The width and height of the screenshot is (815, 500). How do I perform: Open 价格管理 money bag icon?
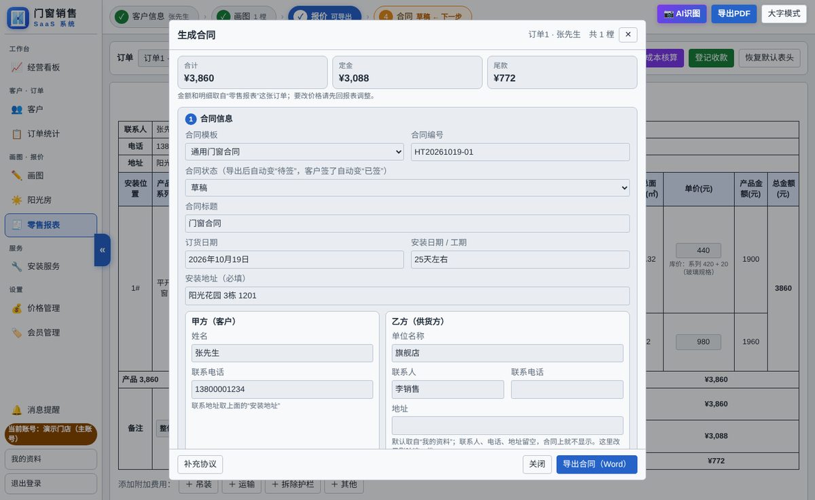pos(17,309)
